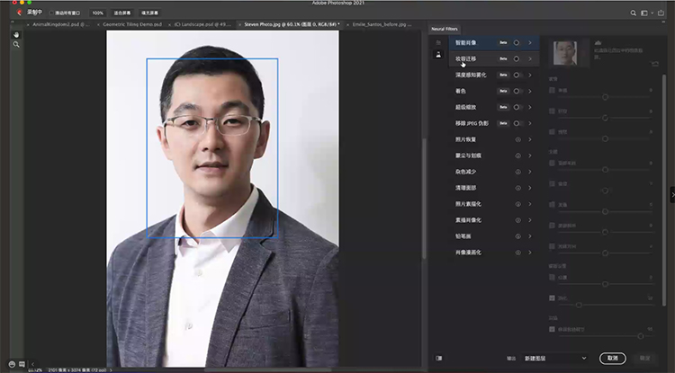Image resolution: width=675 pixels, height=373 pixels.
Task: Click download icon for 照片素描化 filter
Action: pyautogui.click(x=517, y=204)
